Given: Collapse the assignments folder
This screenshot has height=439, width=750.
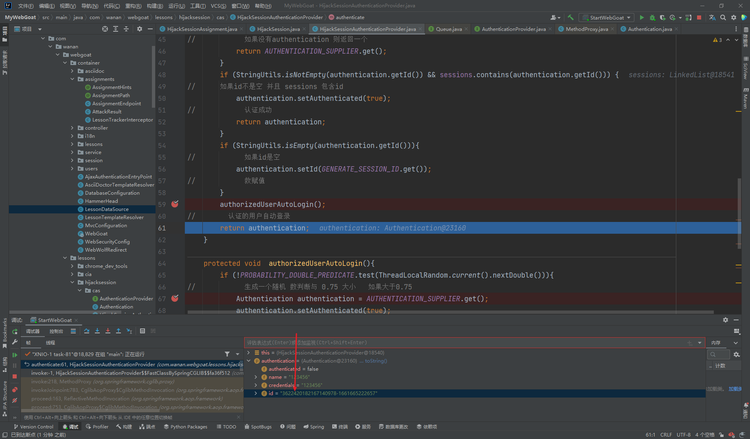Looking at the screenshot, I should coord(72,79).
